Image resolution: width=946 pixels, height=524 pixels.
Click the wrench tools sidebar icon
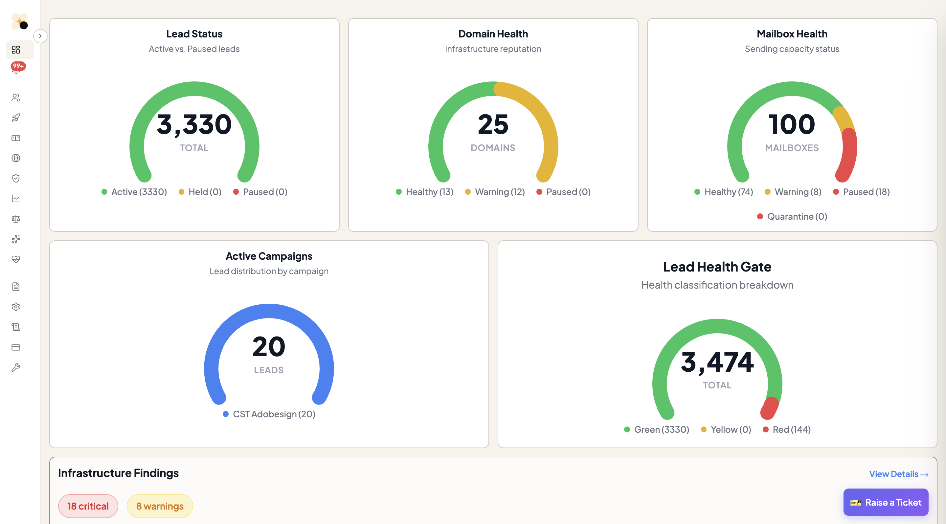(x=16, y=367)
